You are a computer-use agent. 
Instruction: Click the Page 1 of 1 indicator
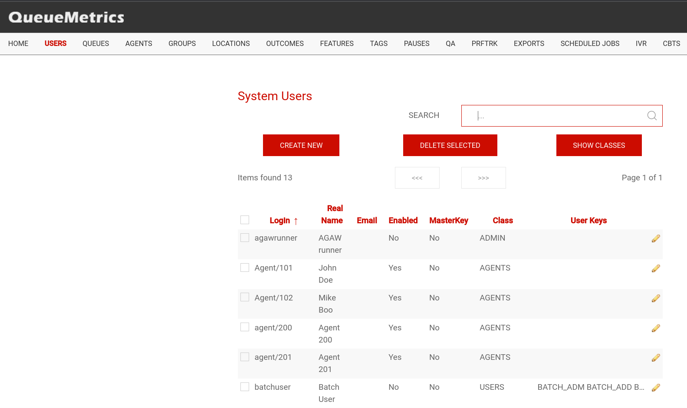642,178
